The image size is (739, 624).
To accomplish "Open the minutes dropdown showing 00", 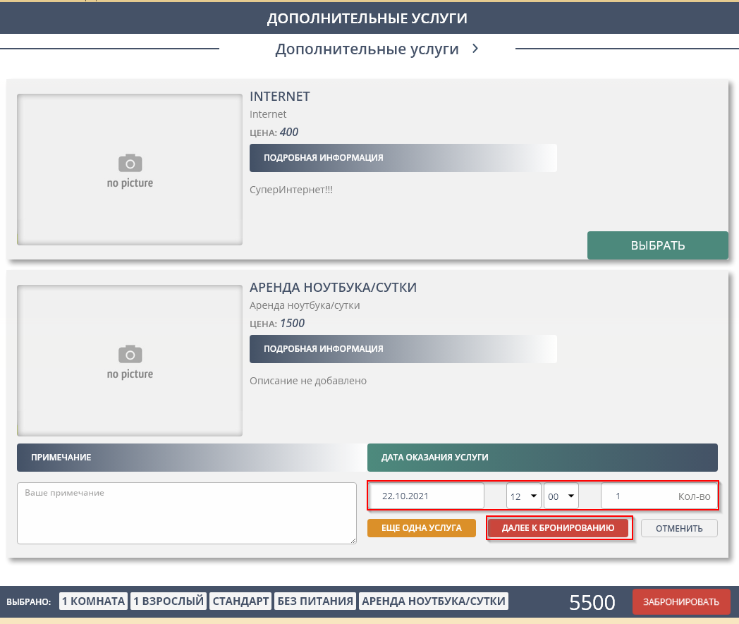I will tap(561, 496).
